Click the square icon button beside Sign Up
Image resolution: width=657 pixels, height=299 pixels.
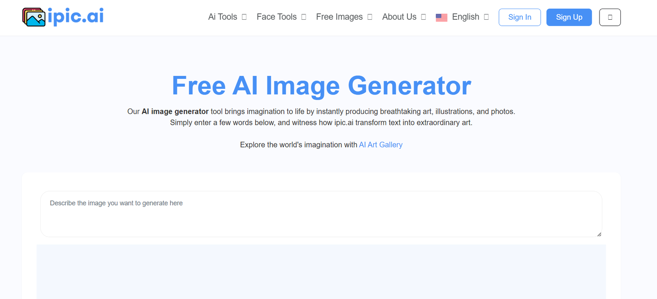click(x=610, y=17)
